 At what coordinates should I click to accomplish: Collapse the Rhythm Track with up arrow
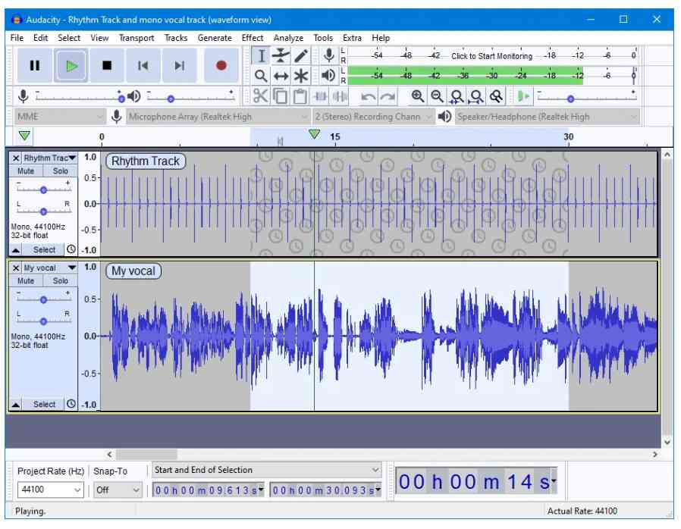16,249
